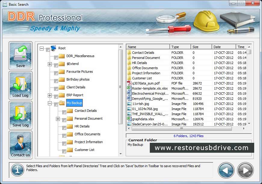Click the Save toolbar icon
The image size is (262, 184).
20,56
